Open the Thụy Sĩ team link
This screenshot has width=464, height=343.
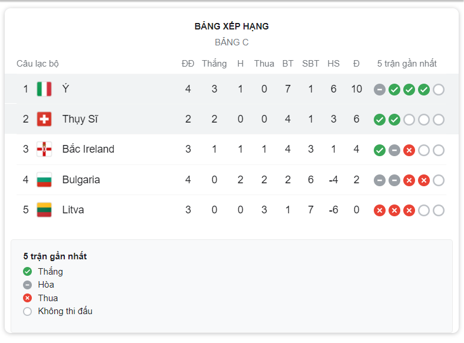[80, 119]
